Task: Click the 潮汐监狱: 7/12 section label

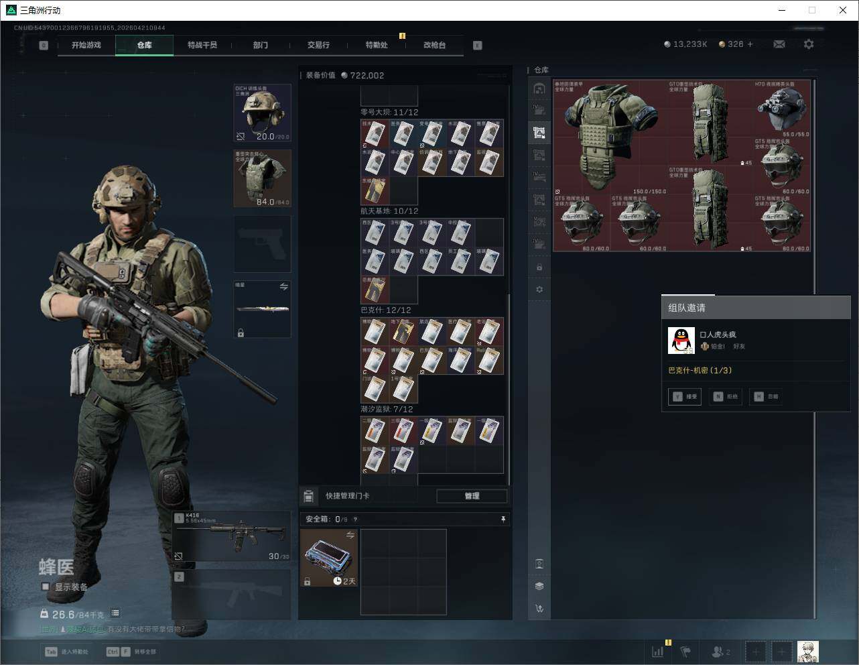Action: (x=387, y=409)
